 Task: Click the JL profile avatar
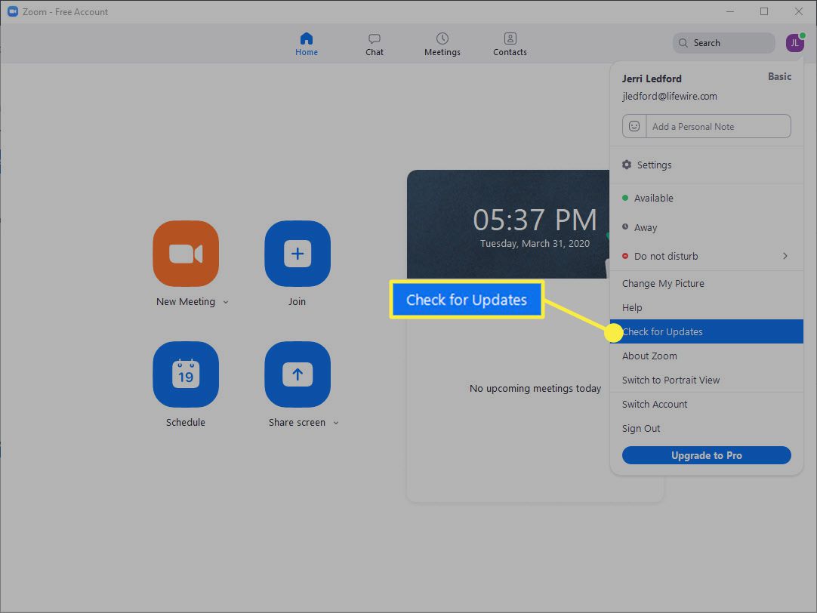pyautogui.click(x=794, y=43)
